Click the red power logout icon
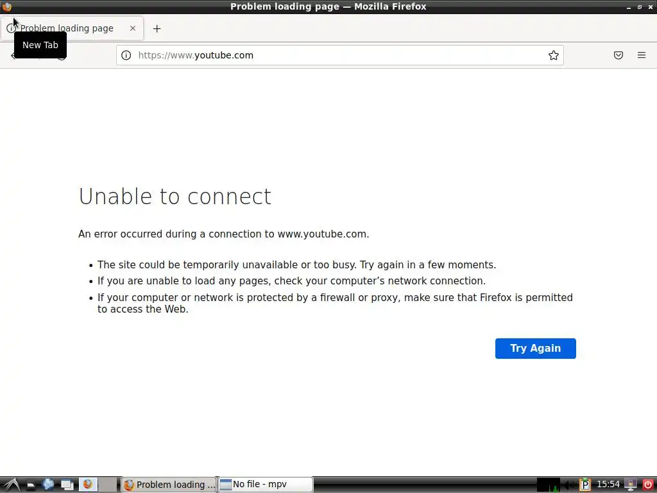 pos(647,485)
